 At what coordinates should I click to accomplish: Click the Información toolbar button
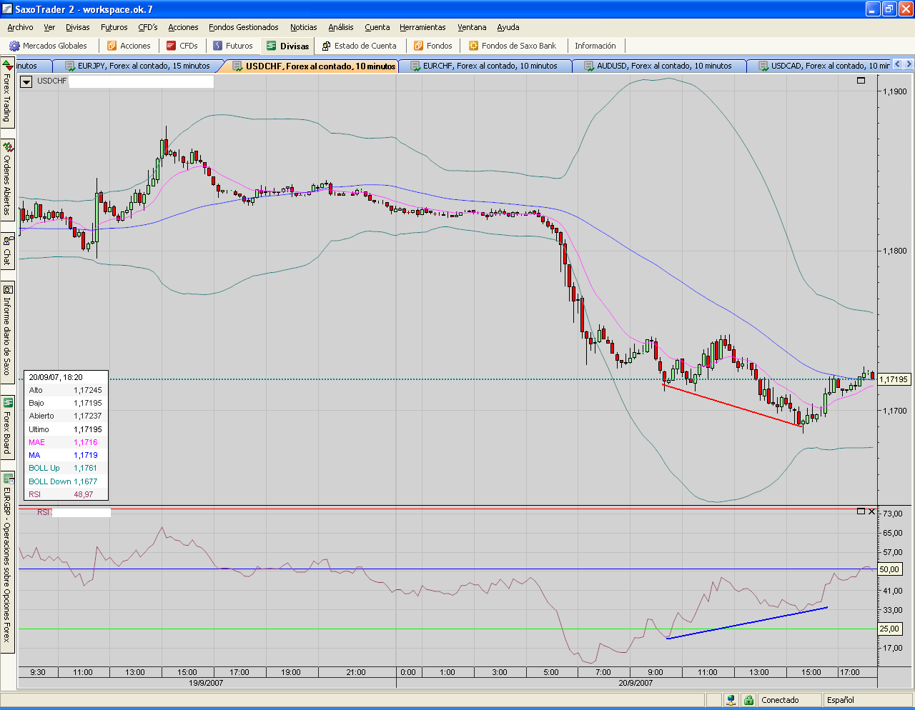point(595,46)
